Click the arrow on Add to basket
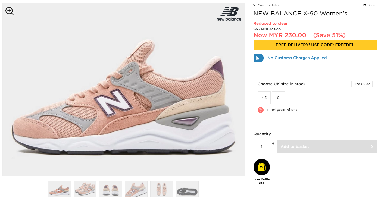381x201 pixels. tap(372, 147)
